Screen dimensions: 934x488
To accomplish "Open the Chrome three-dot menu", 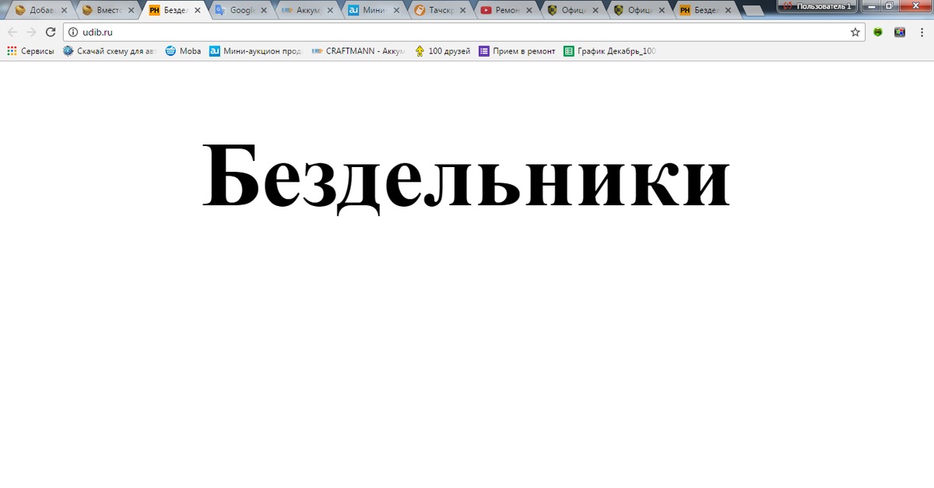I will tap(921, 32).
